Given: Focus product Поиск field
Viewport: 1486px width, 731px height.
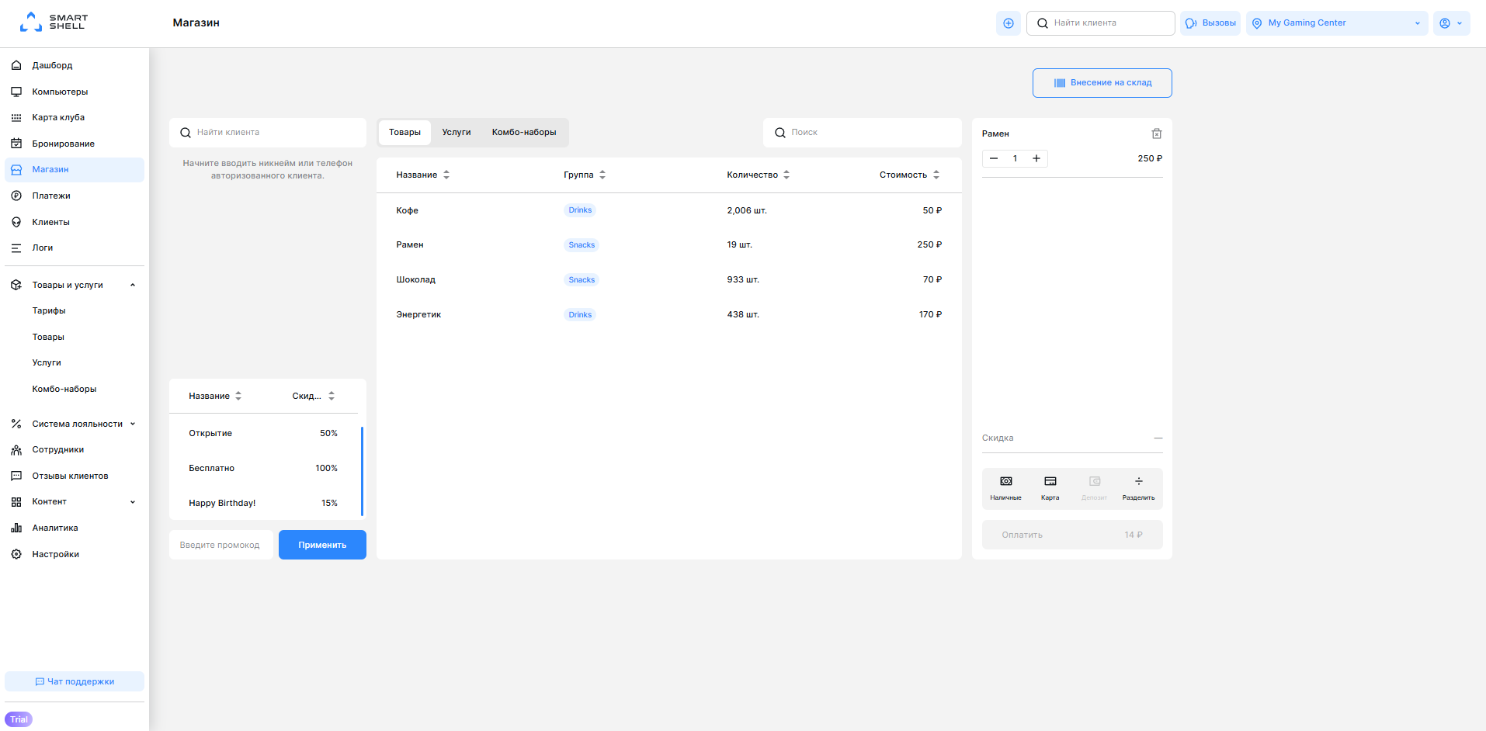Looking at the screenshot, I should click(x=863, y=133).
